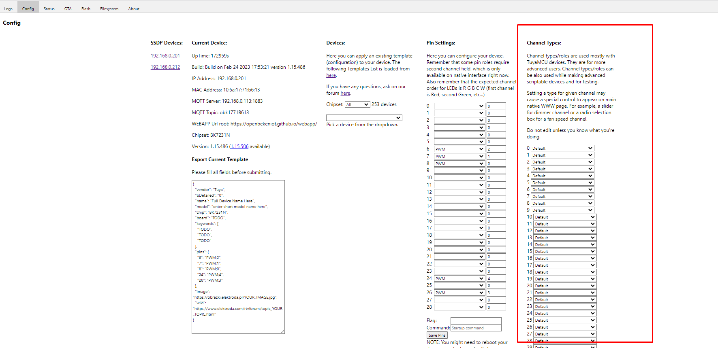This screenshot has height=348, width=718.
Task: Click inside the export template JSON textarea
Action: [238, 257]
